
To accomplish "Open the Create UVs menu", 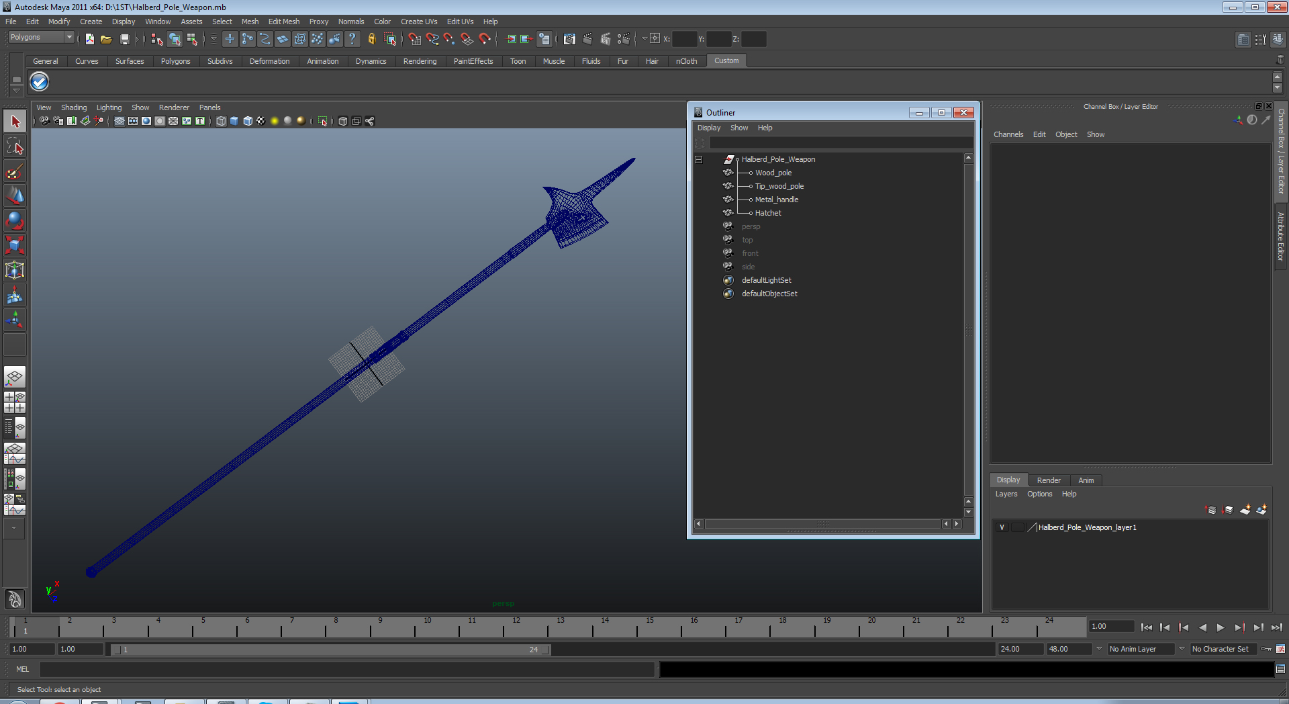I will click(x=419, y=21).
